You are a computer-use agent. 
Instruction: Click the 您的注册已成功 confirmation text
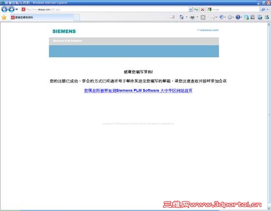pyautogui.click(x=138, y=81)
